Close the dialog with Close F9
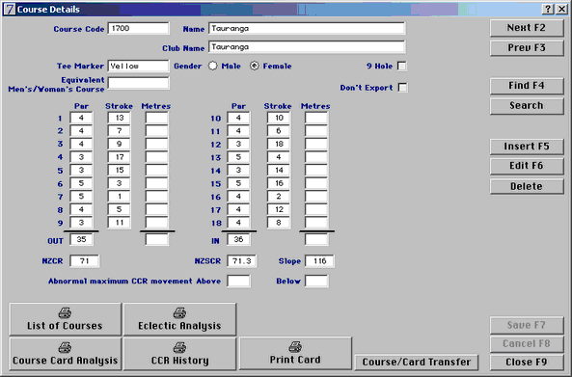The width and height of the screenshot is (572, 377). click(x=527, y=362)
